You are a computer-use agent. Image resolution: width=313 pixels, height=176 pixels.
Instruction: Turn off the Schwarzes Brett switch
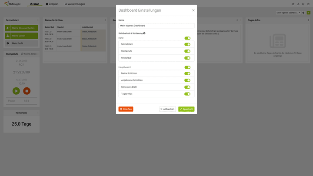[x=187, y=87]
